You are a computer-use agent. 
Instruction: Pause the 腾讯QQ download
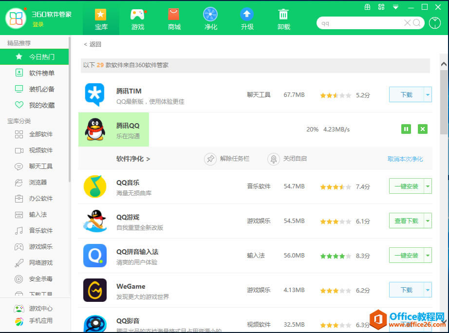pos(406,129)
